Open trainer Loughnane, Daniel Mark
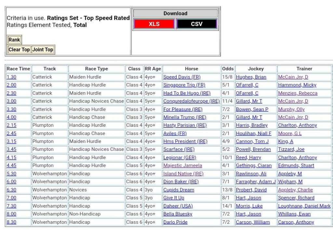This screenshot has height=232, width=333. click(304, 206)
